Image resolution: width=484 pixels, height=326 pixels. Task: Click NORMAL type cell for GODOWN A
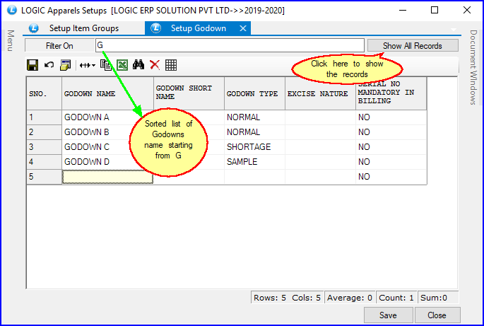254,117
